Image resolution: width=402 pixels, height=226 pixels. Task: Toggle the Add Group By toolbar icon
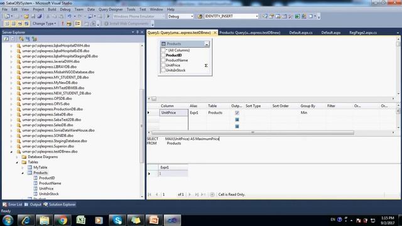(77, 24)
